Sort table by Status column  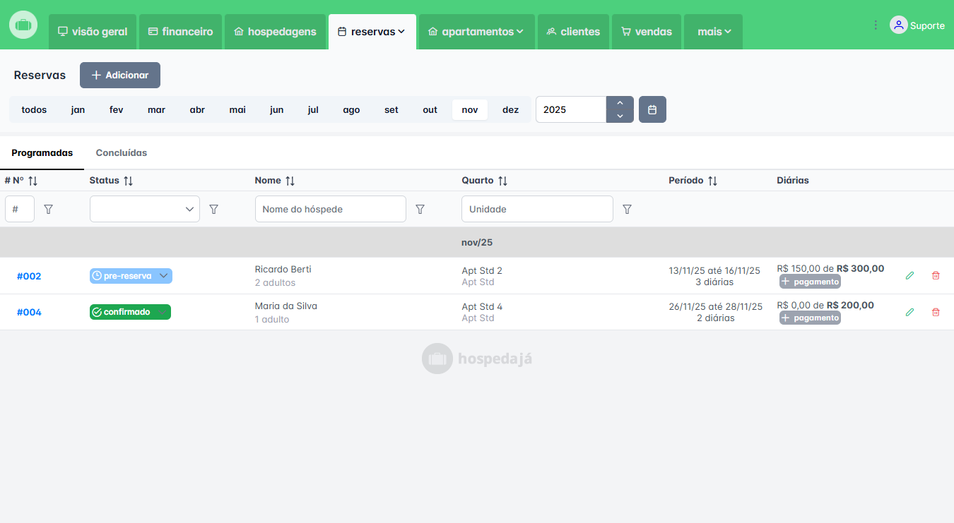[x=128, y=181]
